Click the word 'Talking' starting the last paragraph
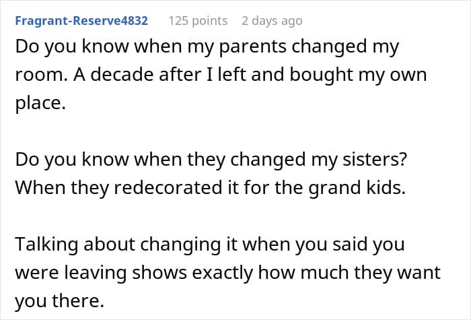 pyautogui.click(x=46, y=245)
